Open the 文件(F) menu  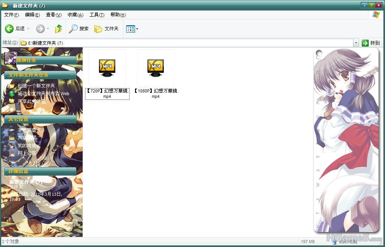tap(11, 15)
